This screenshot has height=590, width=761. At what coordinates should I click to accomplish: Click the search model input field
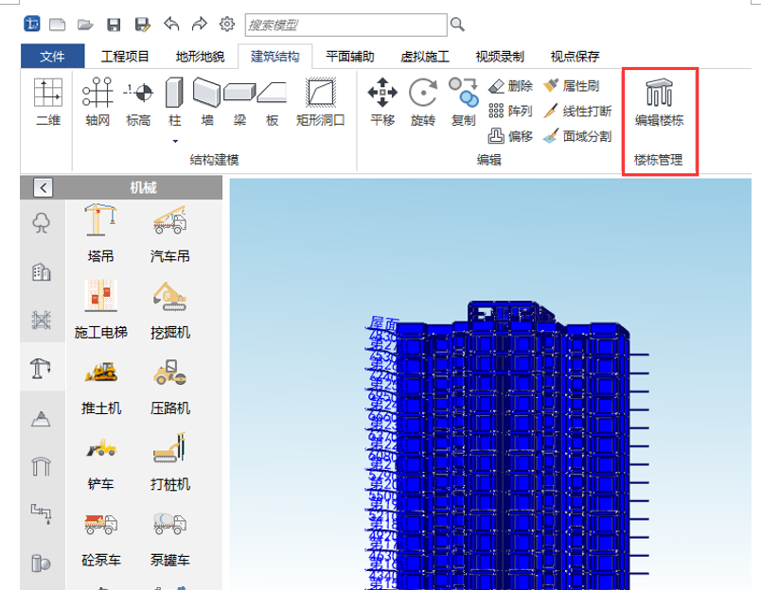tap(346, 25)
